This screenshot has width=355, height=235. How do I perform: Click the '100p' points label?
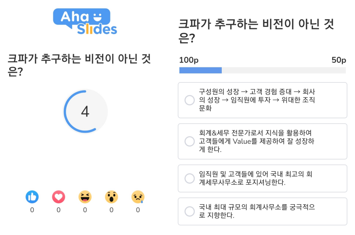189,60
